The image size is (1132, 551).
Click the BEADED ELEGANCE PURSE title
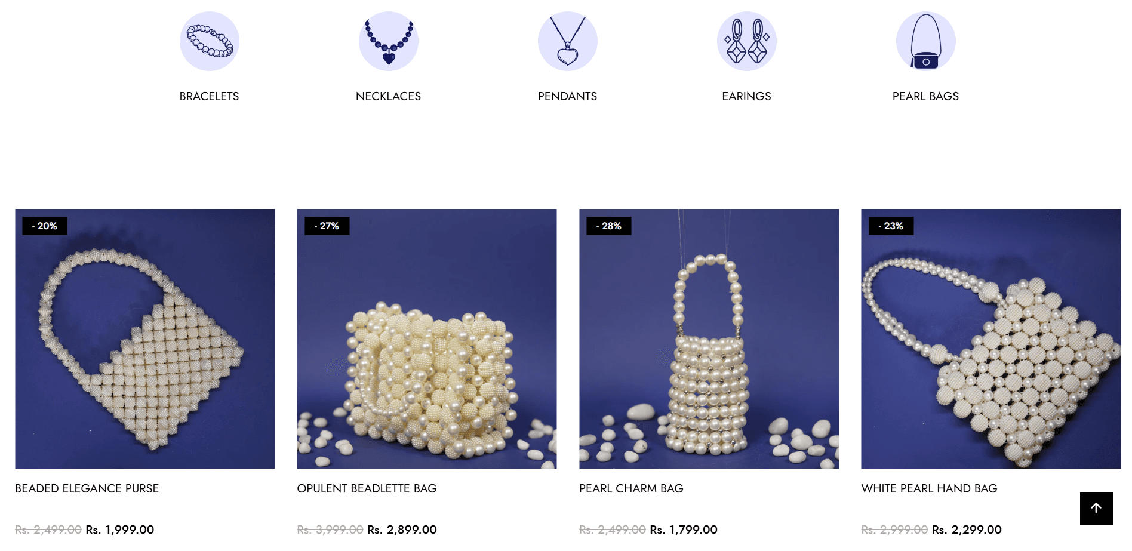[87, 488]
